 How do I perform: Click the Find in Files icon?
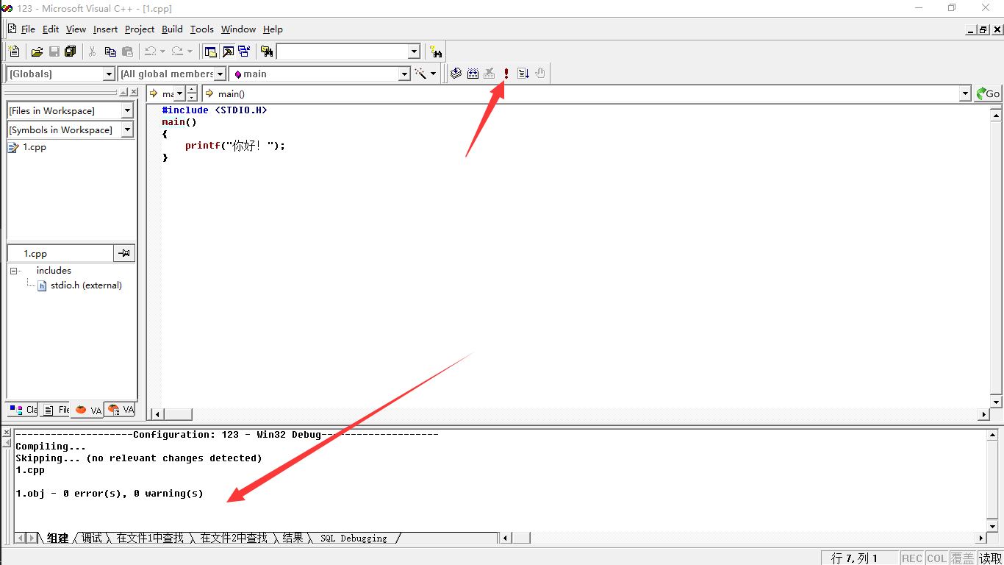click(267, 51)
